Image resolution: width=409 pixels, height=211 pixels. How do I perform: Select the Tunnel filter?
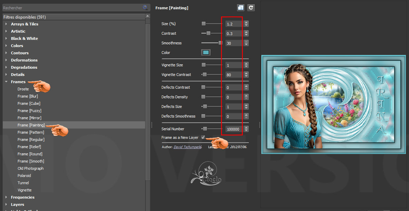pyautogui.click(x=23, y=183)
